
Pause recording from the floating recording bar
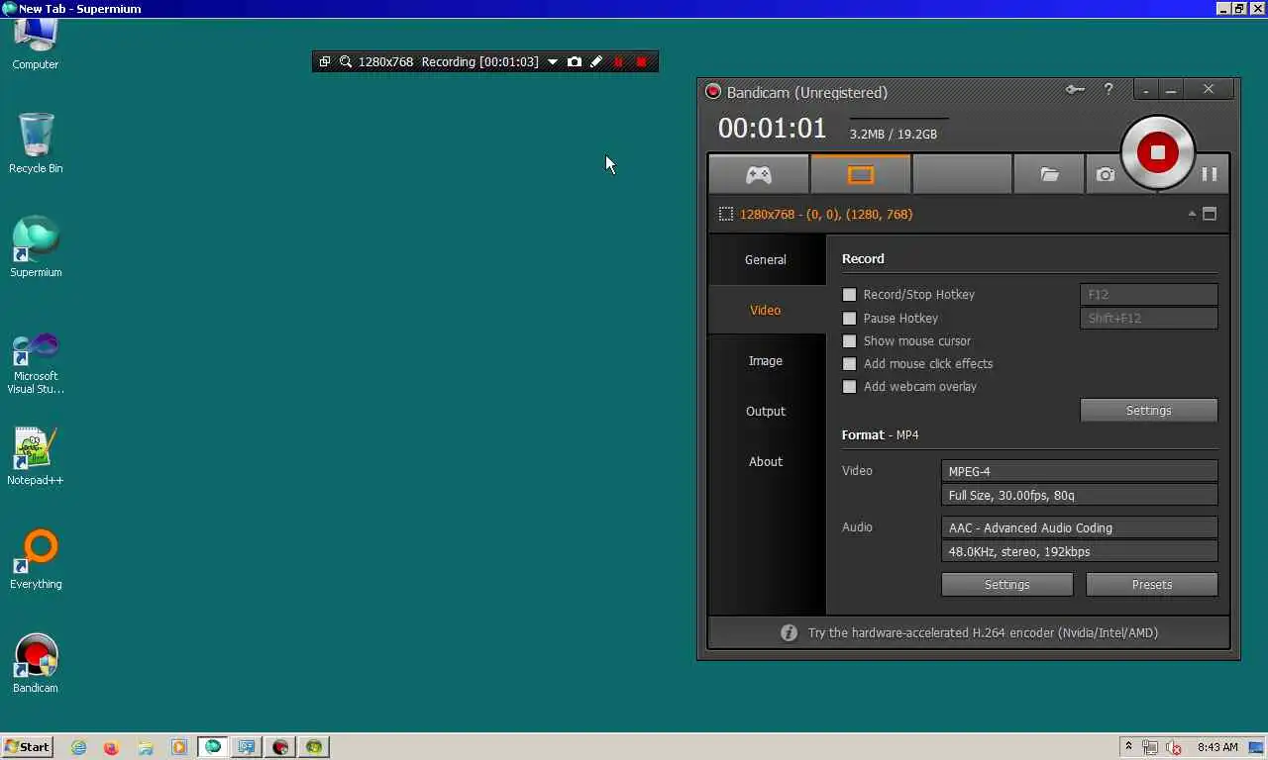tap(619, 61)
